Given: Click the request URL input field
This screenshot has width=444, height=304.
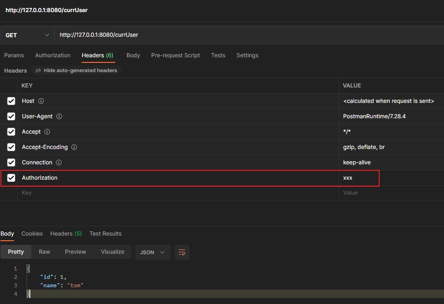Looking at the screenshot, I should [x=249, y=35].
